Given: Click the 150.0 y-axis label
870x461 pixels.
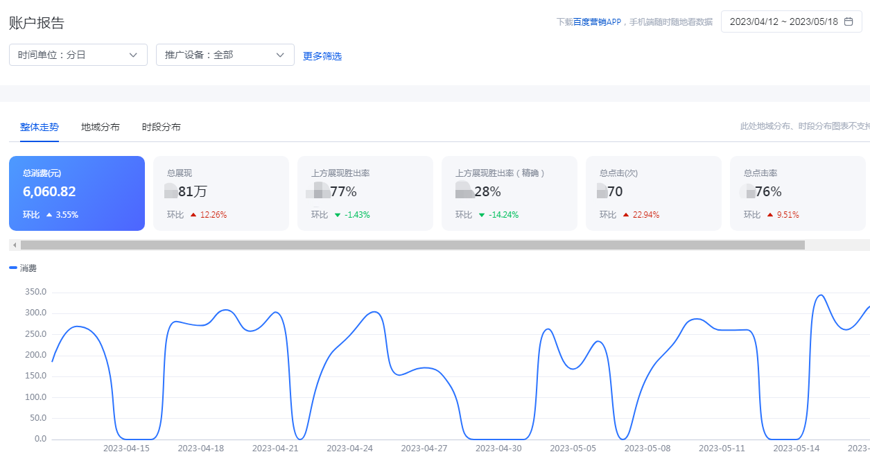Looking at the screenshot, I should point(35,376).
